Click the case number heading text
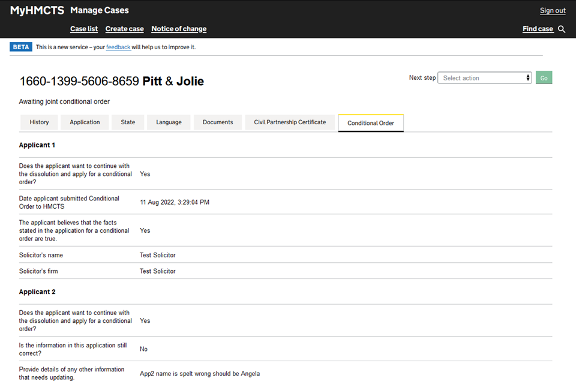The image size is (576, 384). [79, 81]
